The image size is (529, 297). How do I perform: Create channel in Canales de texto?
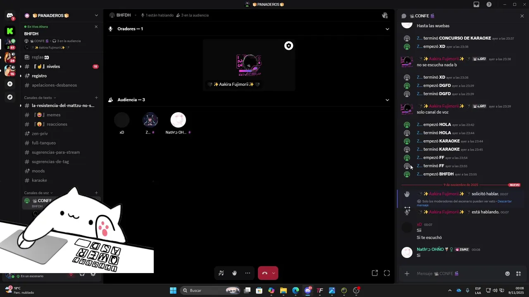coord(96,98)
